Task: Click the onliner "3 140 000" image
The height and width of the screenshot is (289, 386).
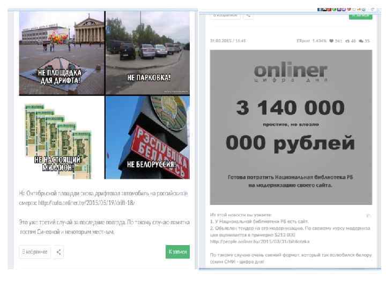Action: (x=291, y=127)
